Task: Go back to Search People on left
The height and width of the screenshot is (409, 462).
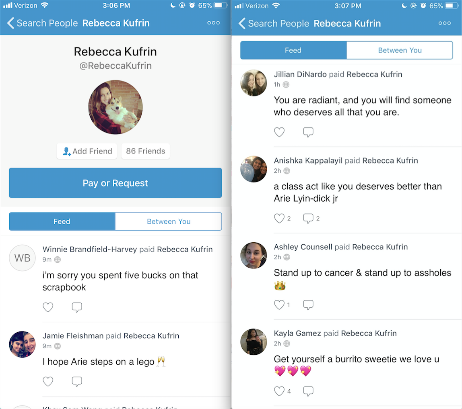Action: coord(43,23)
